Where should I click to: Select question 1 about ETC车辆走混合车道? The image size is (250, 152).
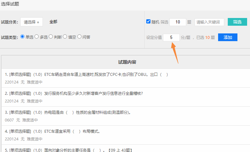(126, 78)
